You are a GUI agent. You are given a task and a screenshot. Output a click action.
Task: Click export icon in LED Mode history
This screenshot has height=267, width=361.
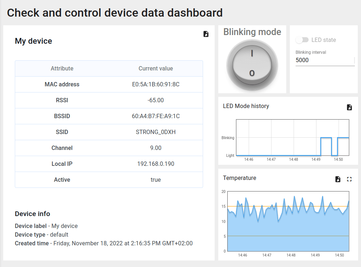point(349,107)
